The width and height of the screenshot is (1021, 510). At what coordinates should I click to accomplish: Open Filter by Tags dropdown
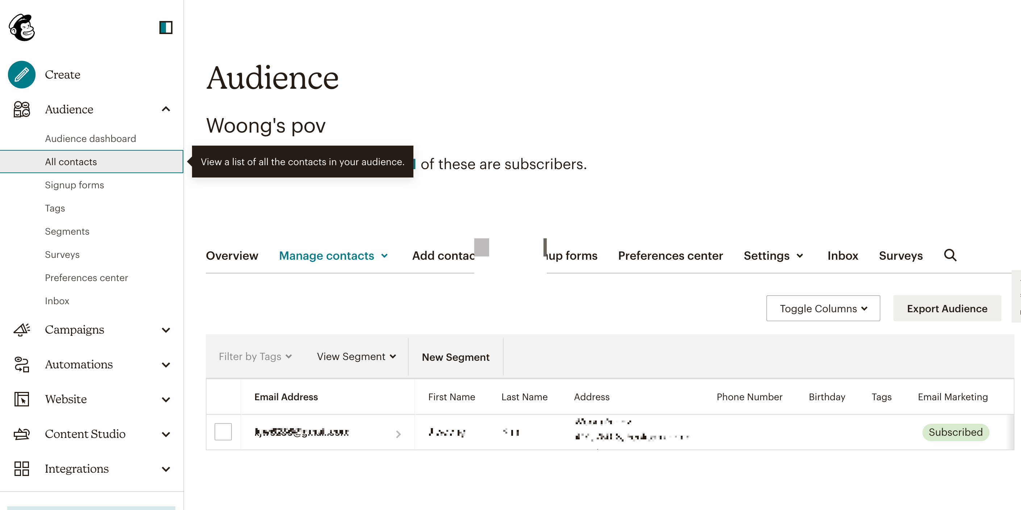[255, 356]
